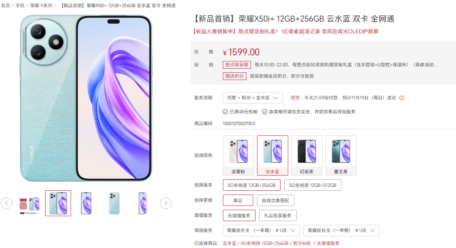Viewport: 456px width, 248px height.
Task: Expand the 荣耀延长宝 protection dropdown
Action: [x=341, y=231]
